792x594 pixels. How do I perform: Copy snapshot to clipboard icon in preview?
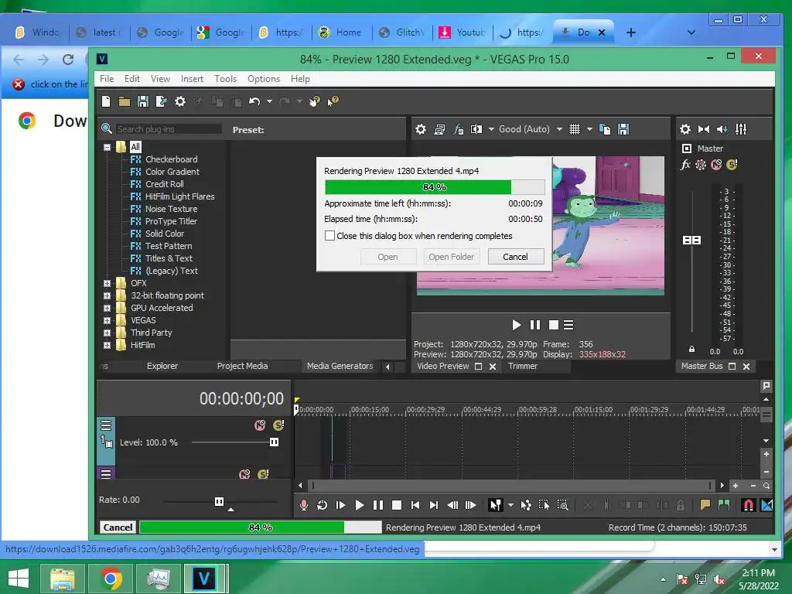pyautogui.click(x=605, y=129)
